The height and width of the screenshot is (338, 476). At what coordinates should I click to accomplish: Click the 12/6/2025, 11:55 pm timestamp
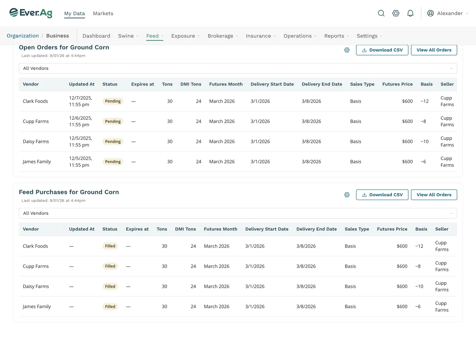pos(81,121)
